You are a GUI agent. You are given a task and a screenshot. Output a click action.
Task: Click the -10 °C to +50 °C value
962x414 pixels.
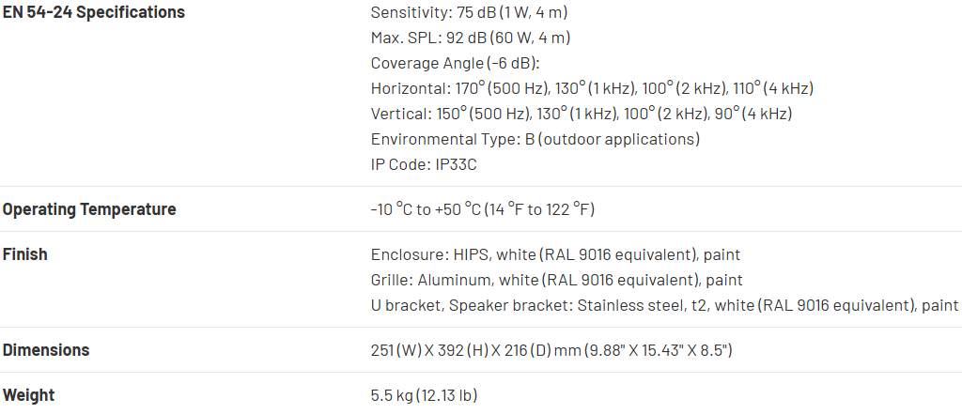click(482, 209)
